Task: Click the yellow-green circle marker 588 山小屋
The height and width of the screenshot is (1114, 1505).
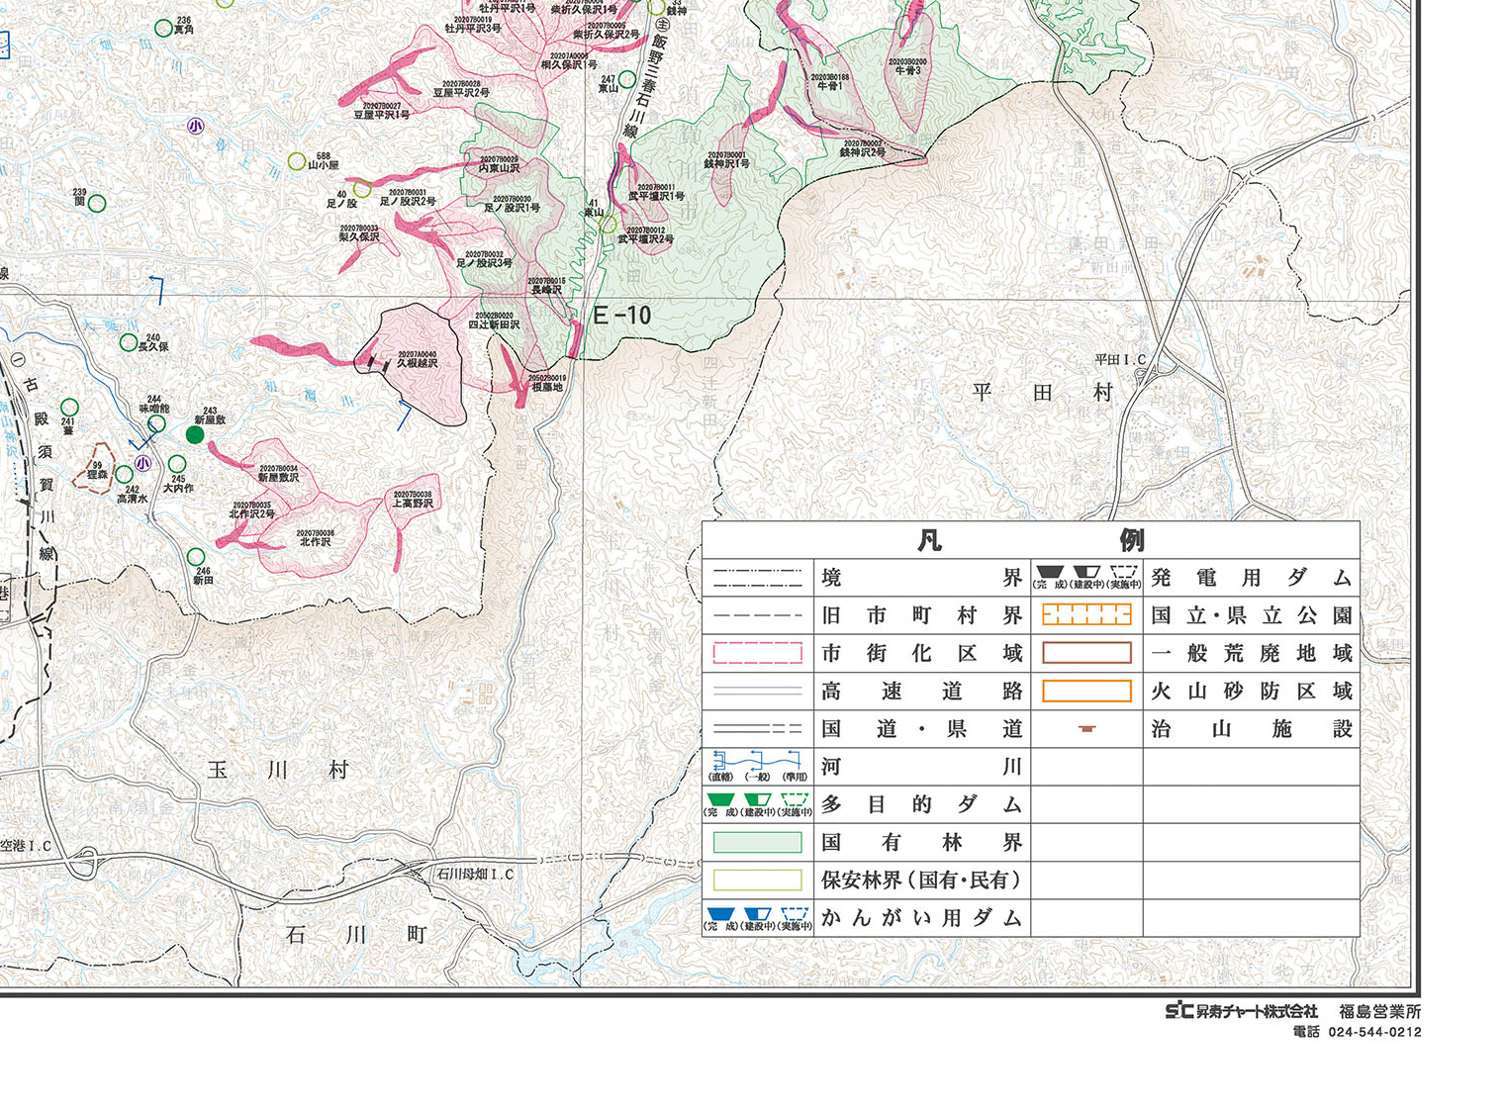Action: (296, 161)
